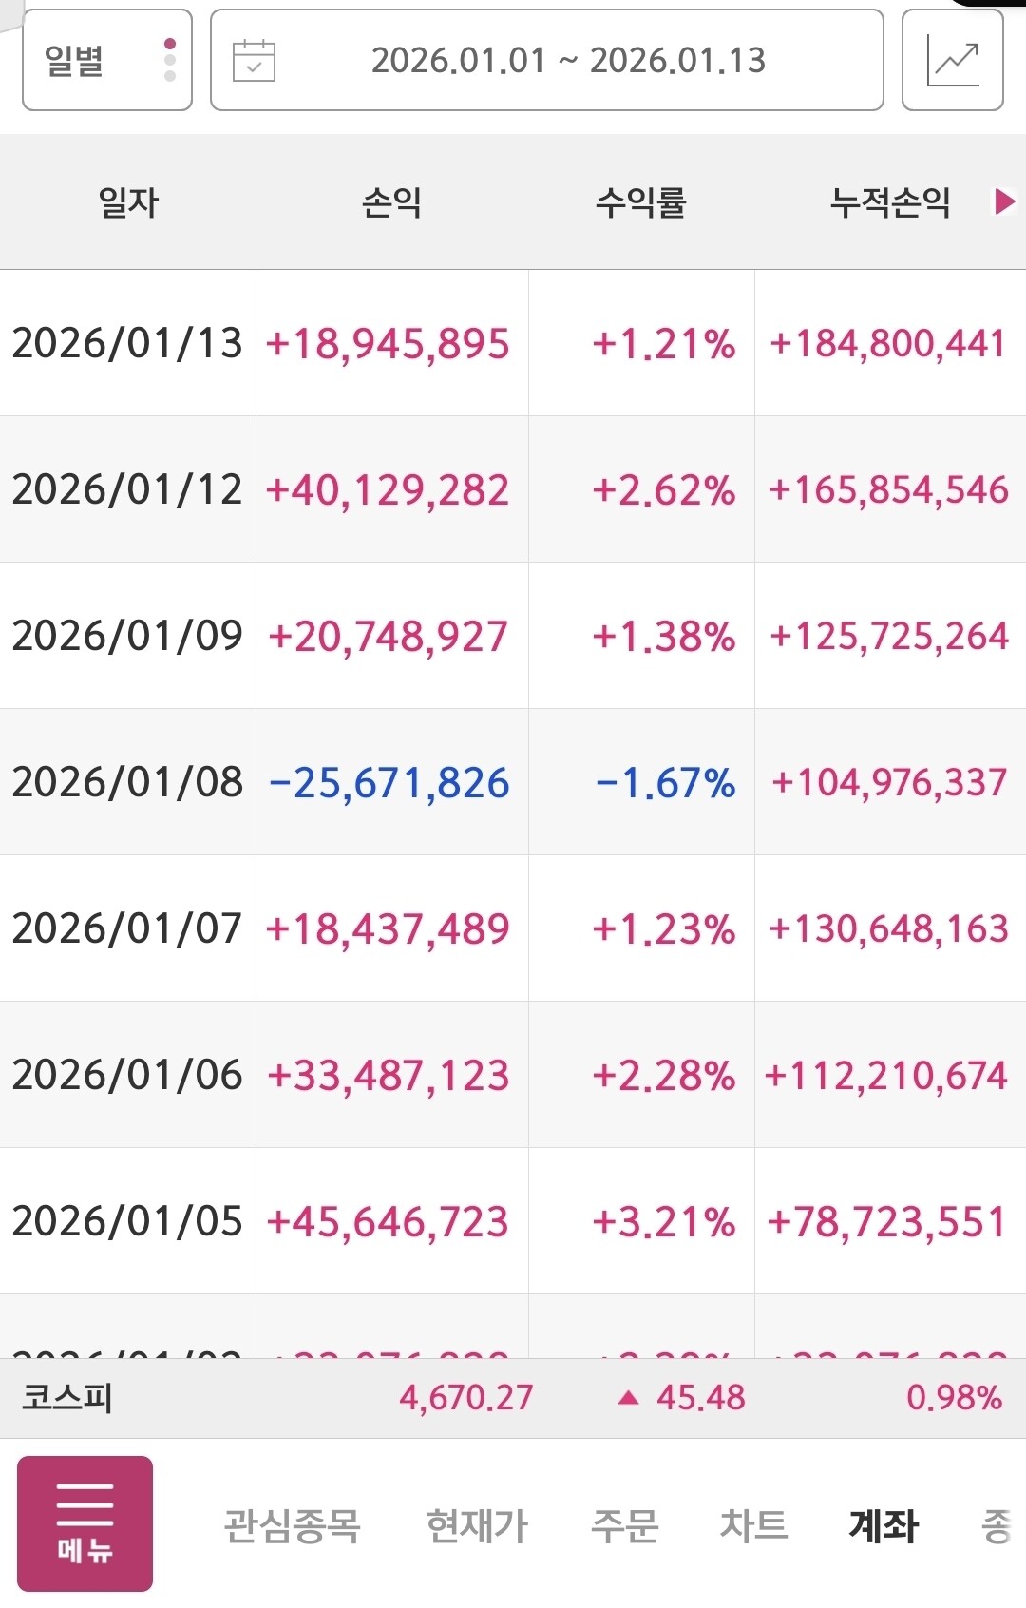Tap the -25,671,826 loss on 2026/01/08

point(389,783)
